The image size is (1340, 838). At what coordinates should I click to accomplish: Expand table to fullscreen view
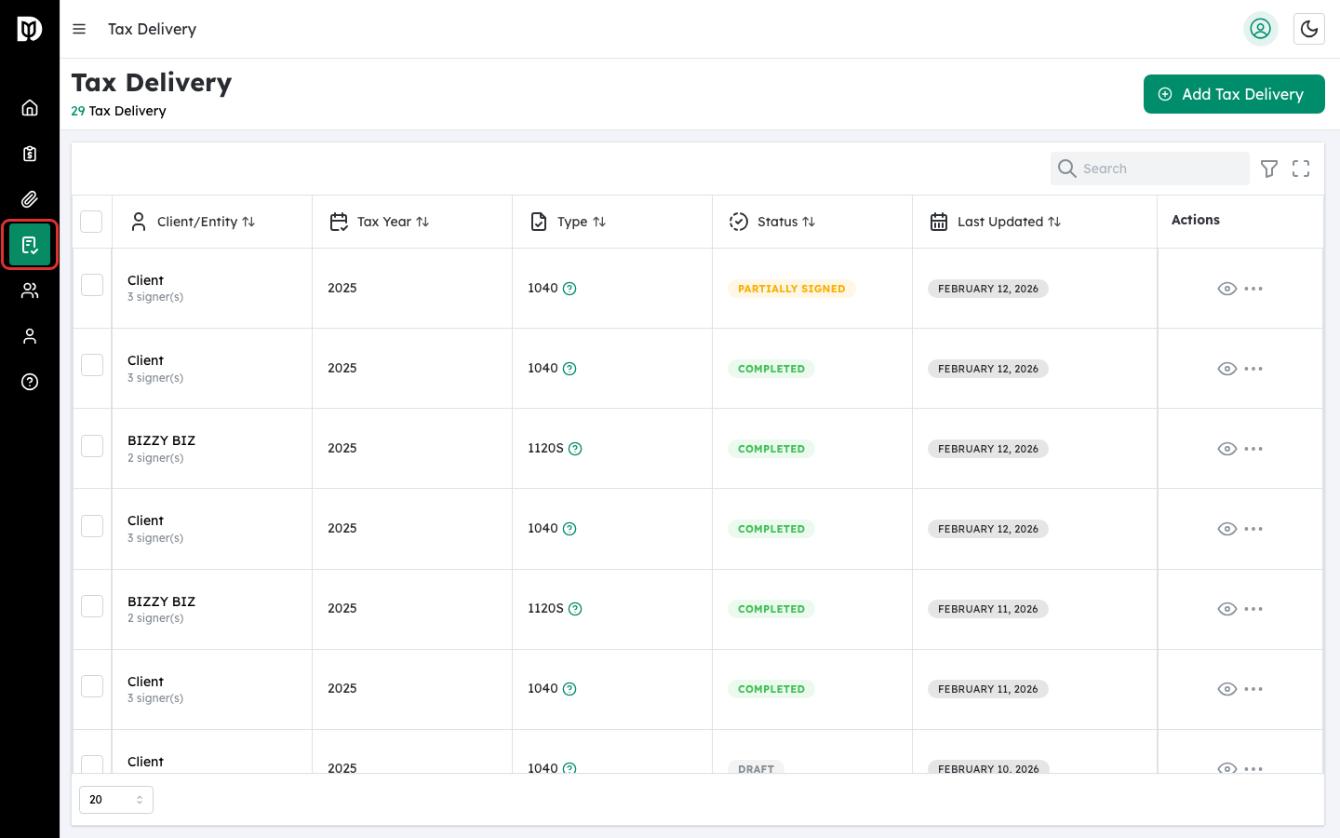(x=1301, y=169)
